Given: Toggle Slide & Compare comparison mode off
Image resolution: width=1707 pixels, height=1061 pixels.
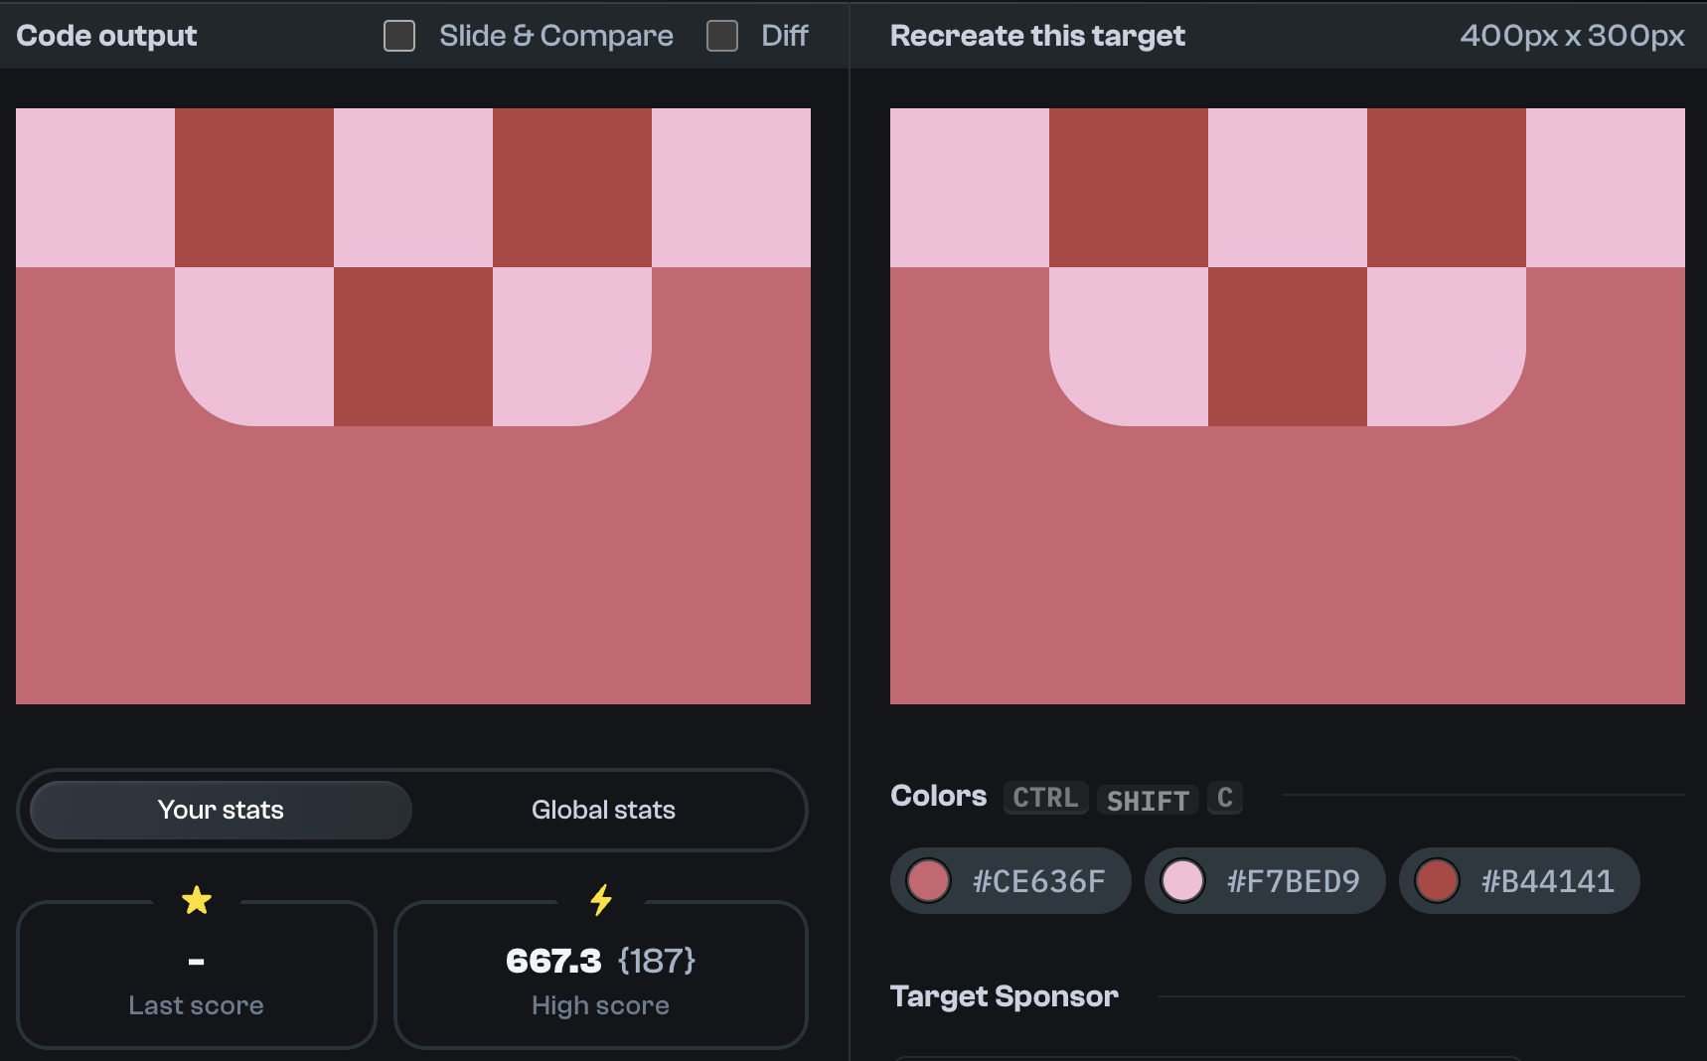Looking at the screenshot, I should coord(397,35).
